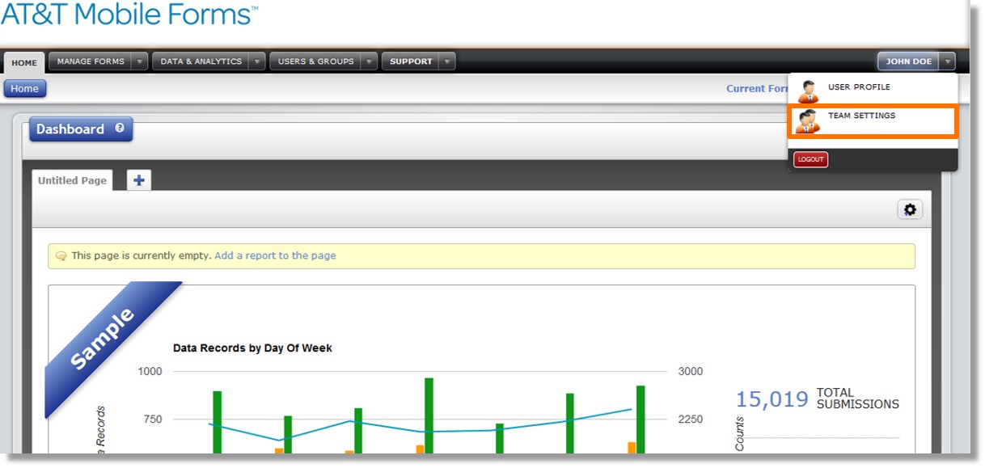Open the Users & Groups menu
985x468 pixels.
[x=315, y=61]
